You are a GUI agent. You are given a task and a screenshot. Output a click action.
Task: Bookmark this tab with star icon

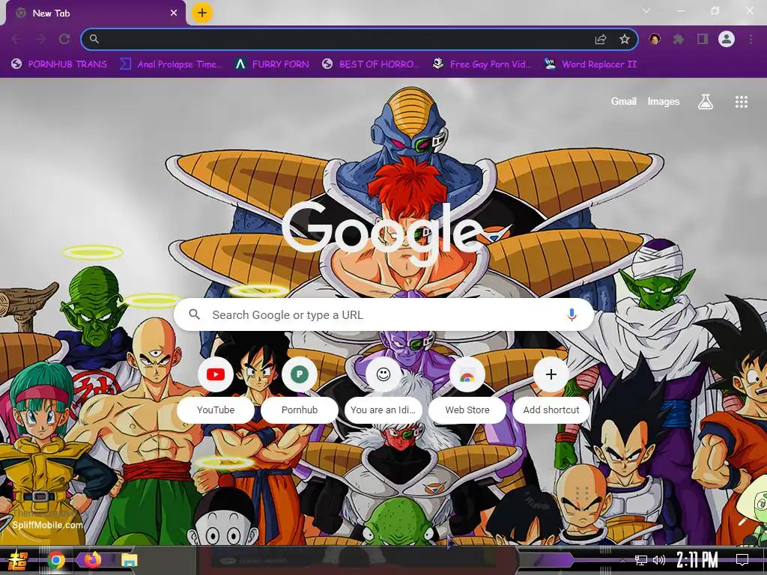pos(625,39)
